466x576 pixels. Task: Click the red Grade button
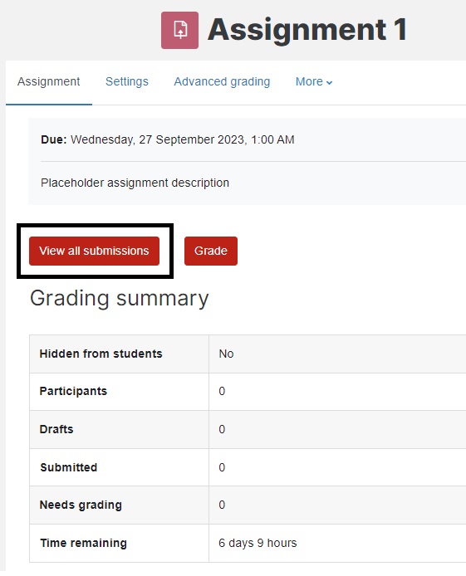211,251
